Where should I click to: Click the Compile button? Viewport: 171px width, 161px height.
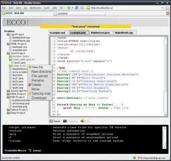click(70, 121)
